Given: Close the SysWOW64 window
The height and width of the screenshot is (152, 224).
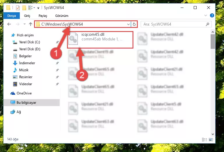Looking at the screenshot, I should pos(209,8).
